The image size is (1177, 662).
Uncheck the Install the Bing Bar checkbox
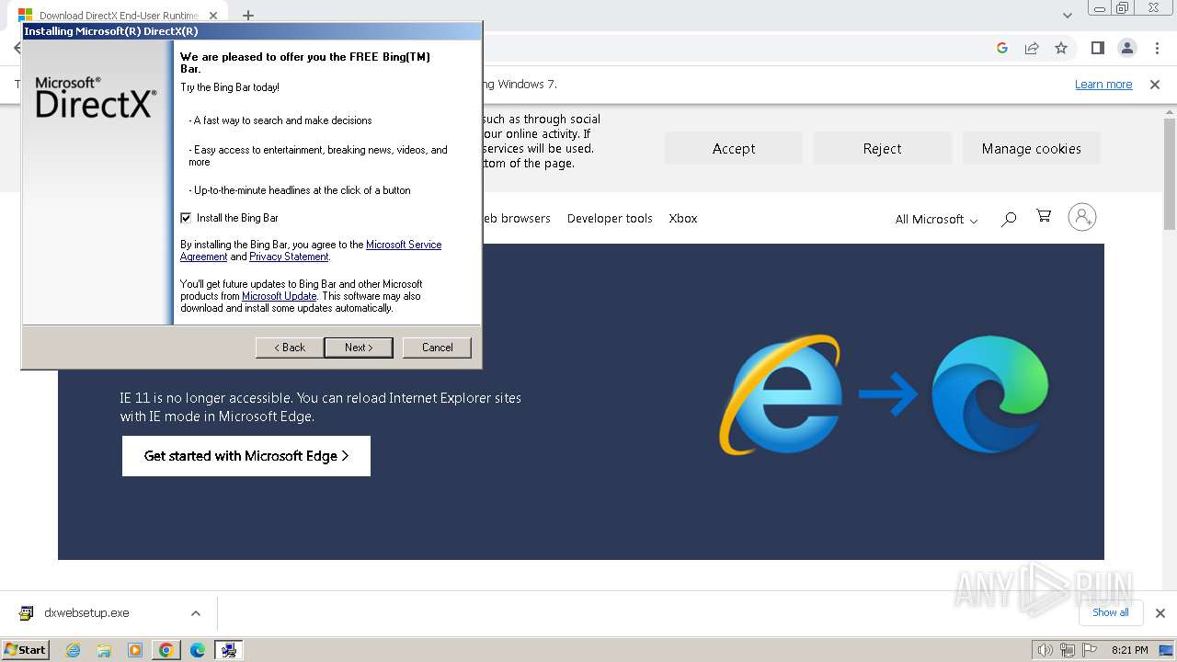[x=186, y=218]
